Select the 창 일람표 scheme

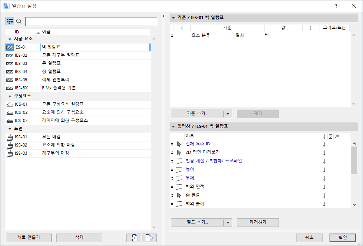(x=78, y=72)
